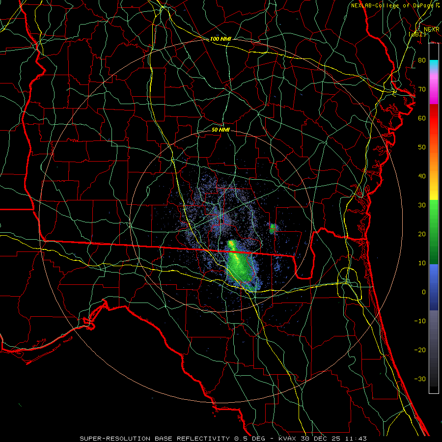442x442 pixels.
Task: Click the 50 NMI range ring label
Action: (x=221, y=130)
